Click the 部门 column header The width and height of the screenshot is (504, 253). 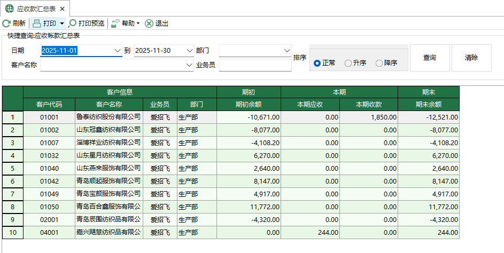pos(197,104)
